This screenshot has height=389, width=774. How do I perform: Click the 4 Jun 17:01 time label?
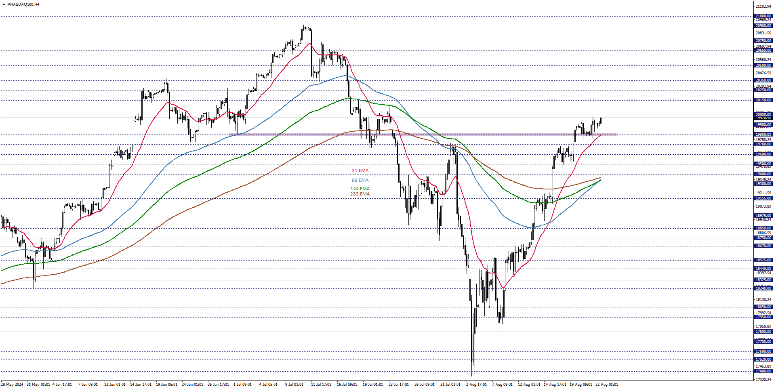(x=62, y=385)
